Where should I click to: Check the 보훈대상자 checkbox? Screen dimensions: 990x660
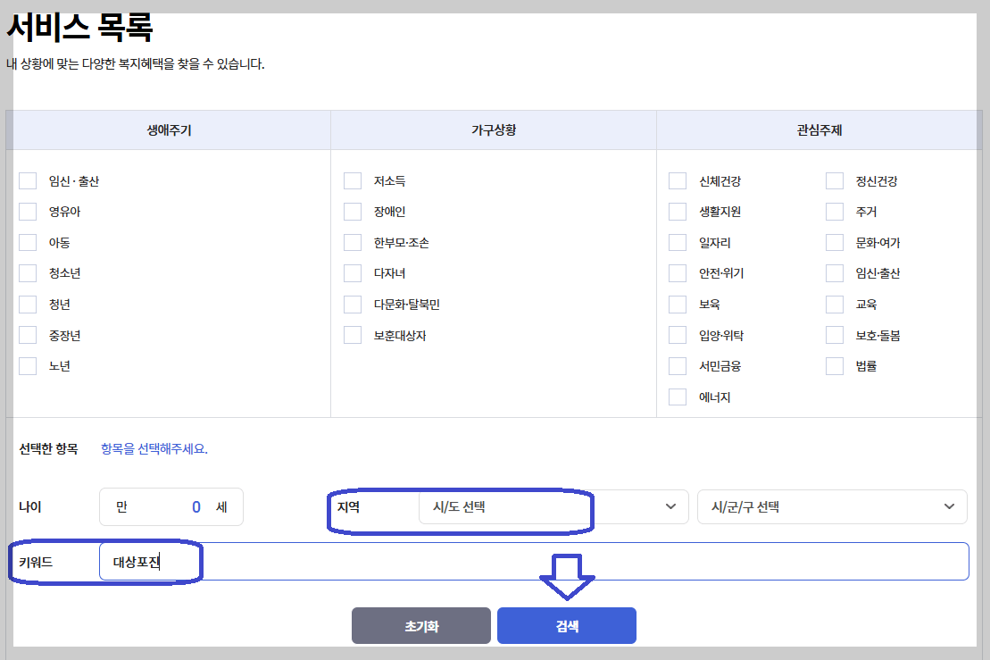pyautogui.click(x=353, y=335)
